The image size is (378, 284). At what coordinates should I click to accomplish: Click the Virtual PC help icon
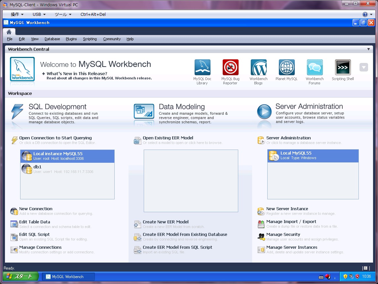point(365,14)
